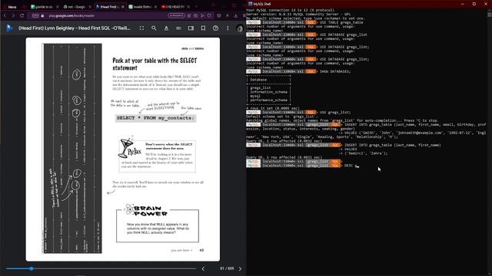Click information_schema in the database list
Viewport: 492px width, 276px height.
point(268,92)
